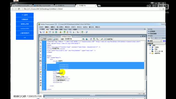
Task: Collapse the 文件 panel group
Action: [x=149, y=36]
